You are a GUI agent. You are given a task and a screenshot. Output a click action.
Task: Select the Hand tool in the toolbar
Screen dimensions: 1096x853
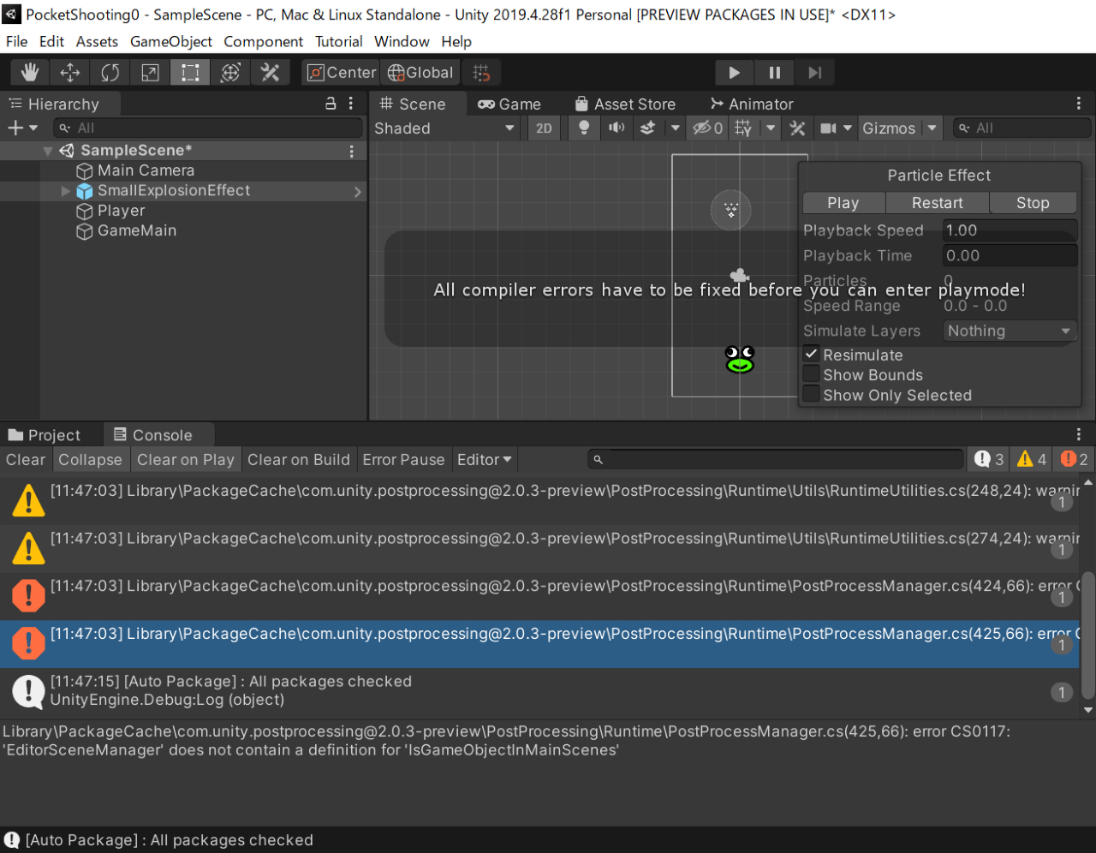[x=29, y=72]
